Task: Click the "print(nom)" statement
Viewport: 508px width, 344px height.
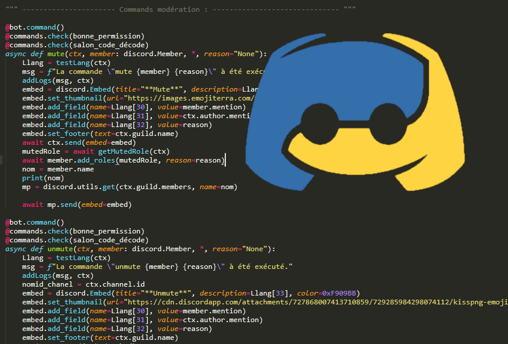Action: 43,178
